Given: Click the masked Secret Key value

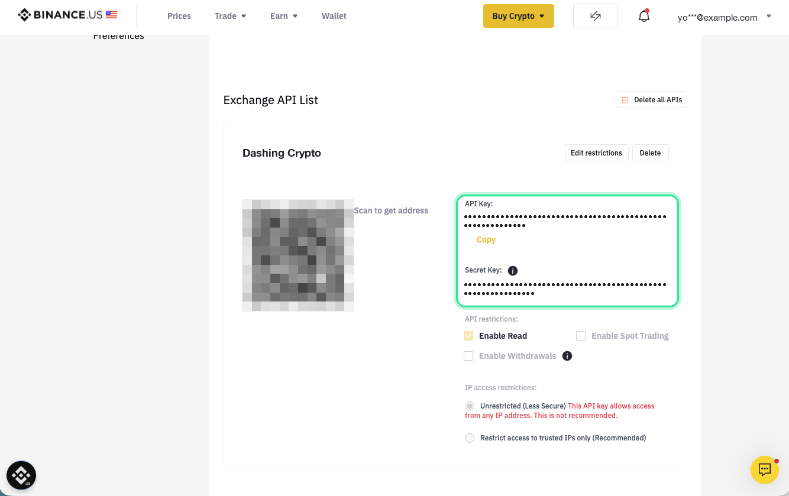Looking at the screenshot, I should click(x=565, y=289).
